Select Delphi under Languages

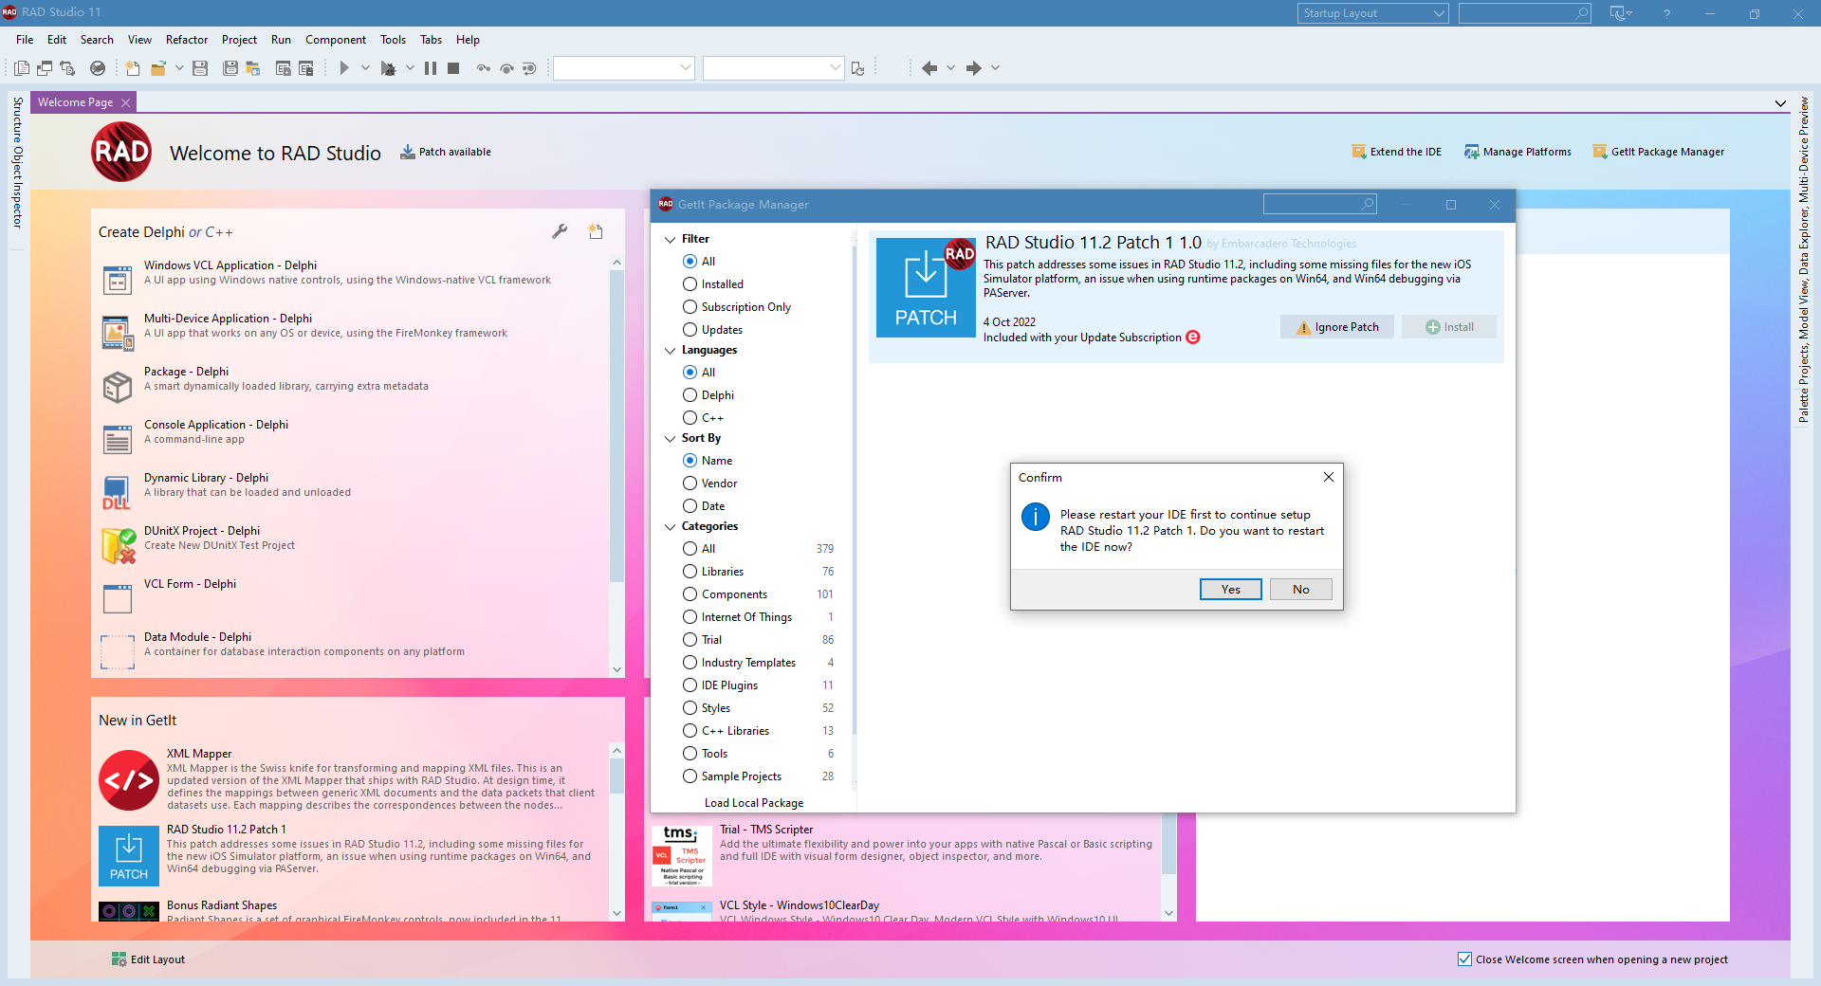coord(690,395)
